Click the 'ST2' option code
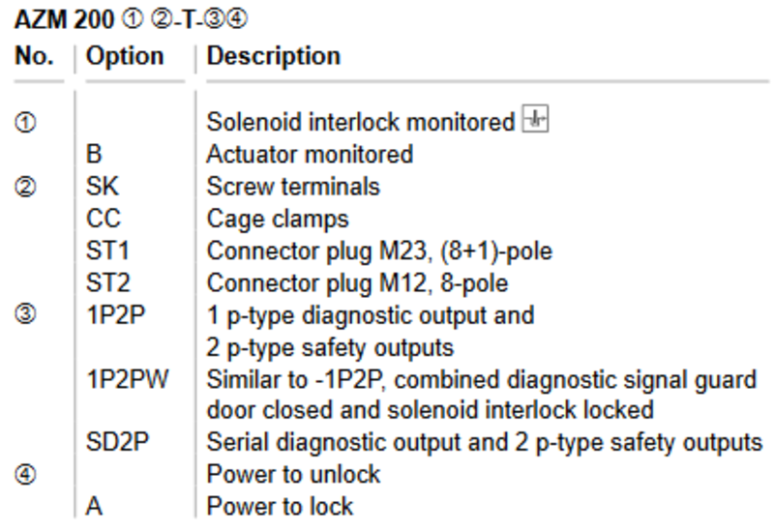Viewport: 774px width, 532px height. click(108, 283)
